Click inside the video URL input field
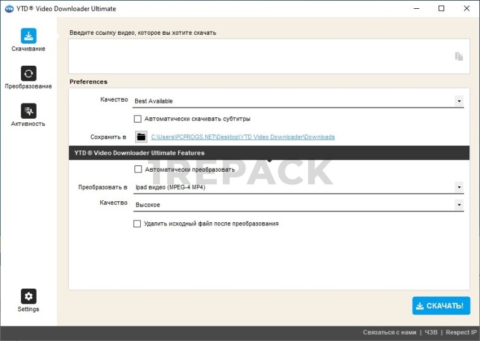The height and width of the screenshot is (341, 480). pos(259,56)
